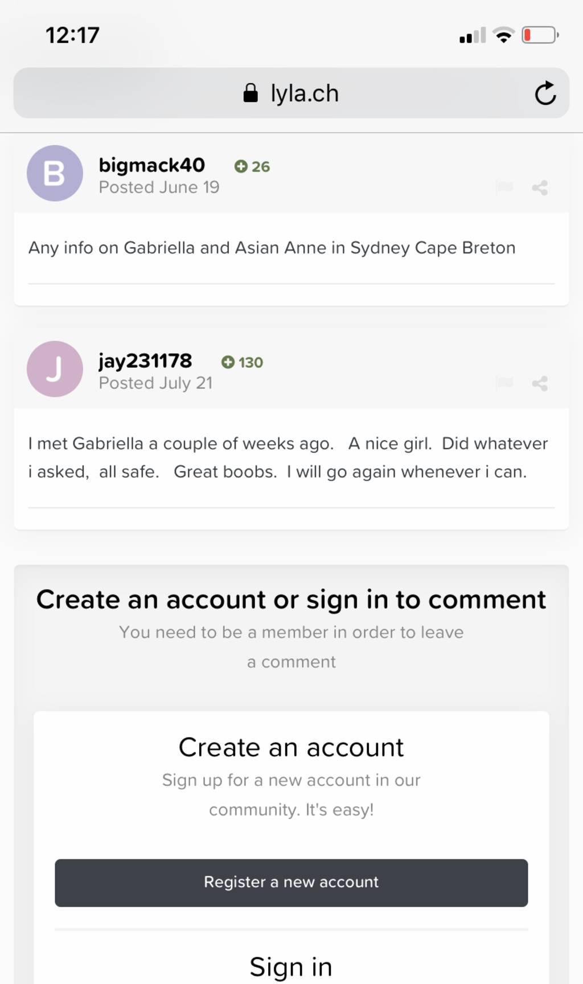This screenshot has width=583, height=984.
Task: Click the report flag on jay231178's post
Action: coord(504,383)
